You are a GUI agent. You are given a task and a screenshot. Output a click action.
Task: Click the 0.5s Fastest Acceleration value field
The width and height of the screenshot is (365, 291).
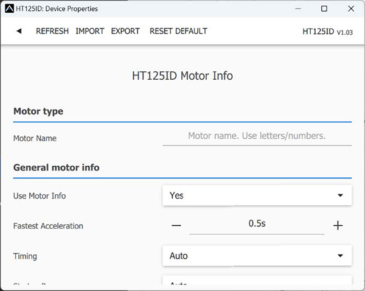point(257,224)
